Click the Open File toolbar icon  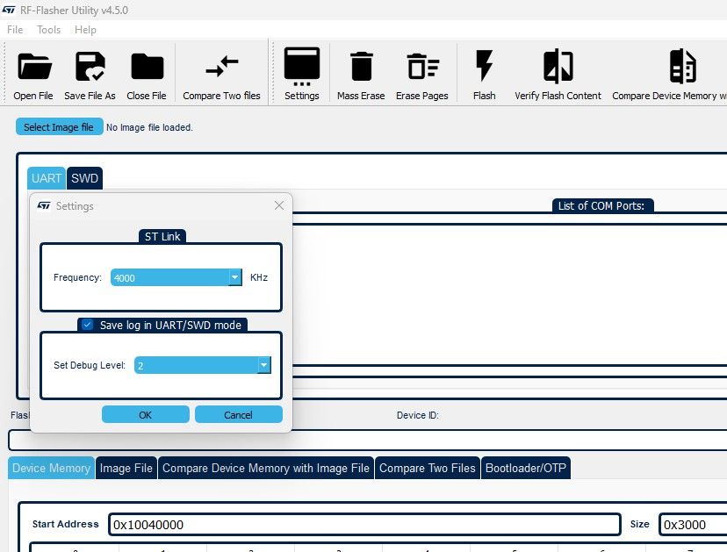(x=34, y=68)
